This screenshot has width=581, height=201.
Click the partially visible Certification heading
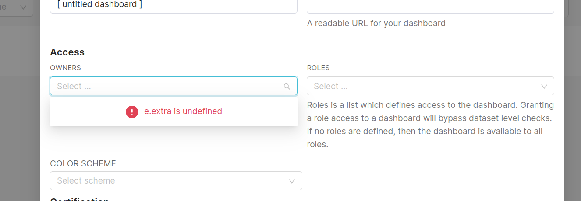coord(79,199)
